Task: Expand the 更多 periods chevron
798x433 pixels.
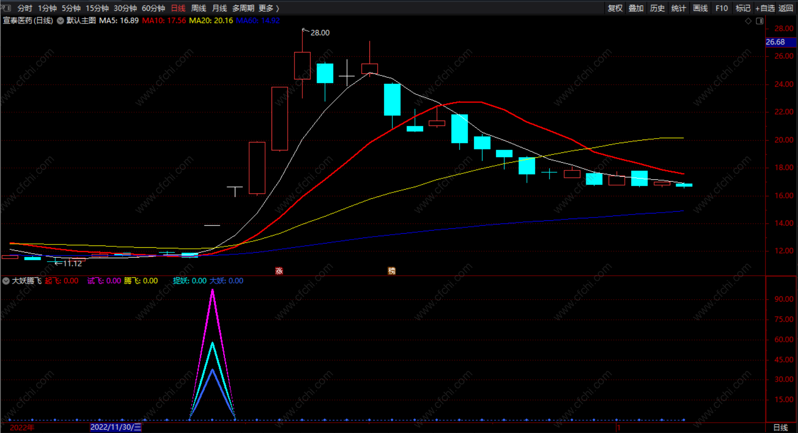Action: click(278, 8)
